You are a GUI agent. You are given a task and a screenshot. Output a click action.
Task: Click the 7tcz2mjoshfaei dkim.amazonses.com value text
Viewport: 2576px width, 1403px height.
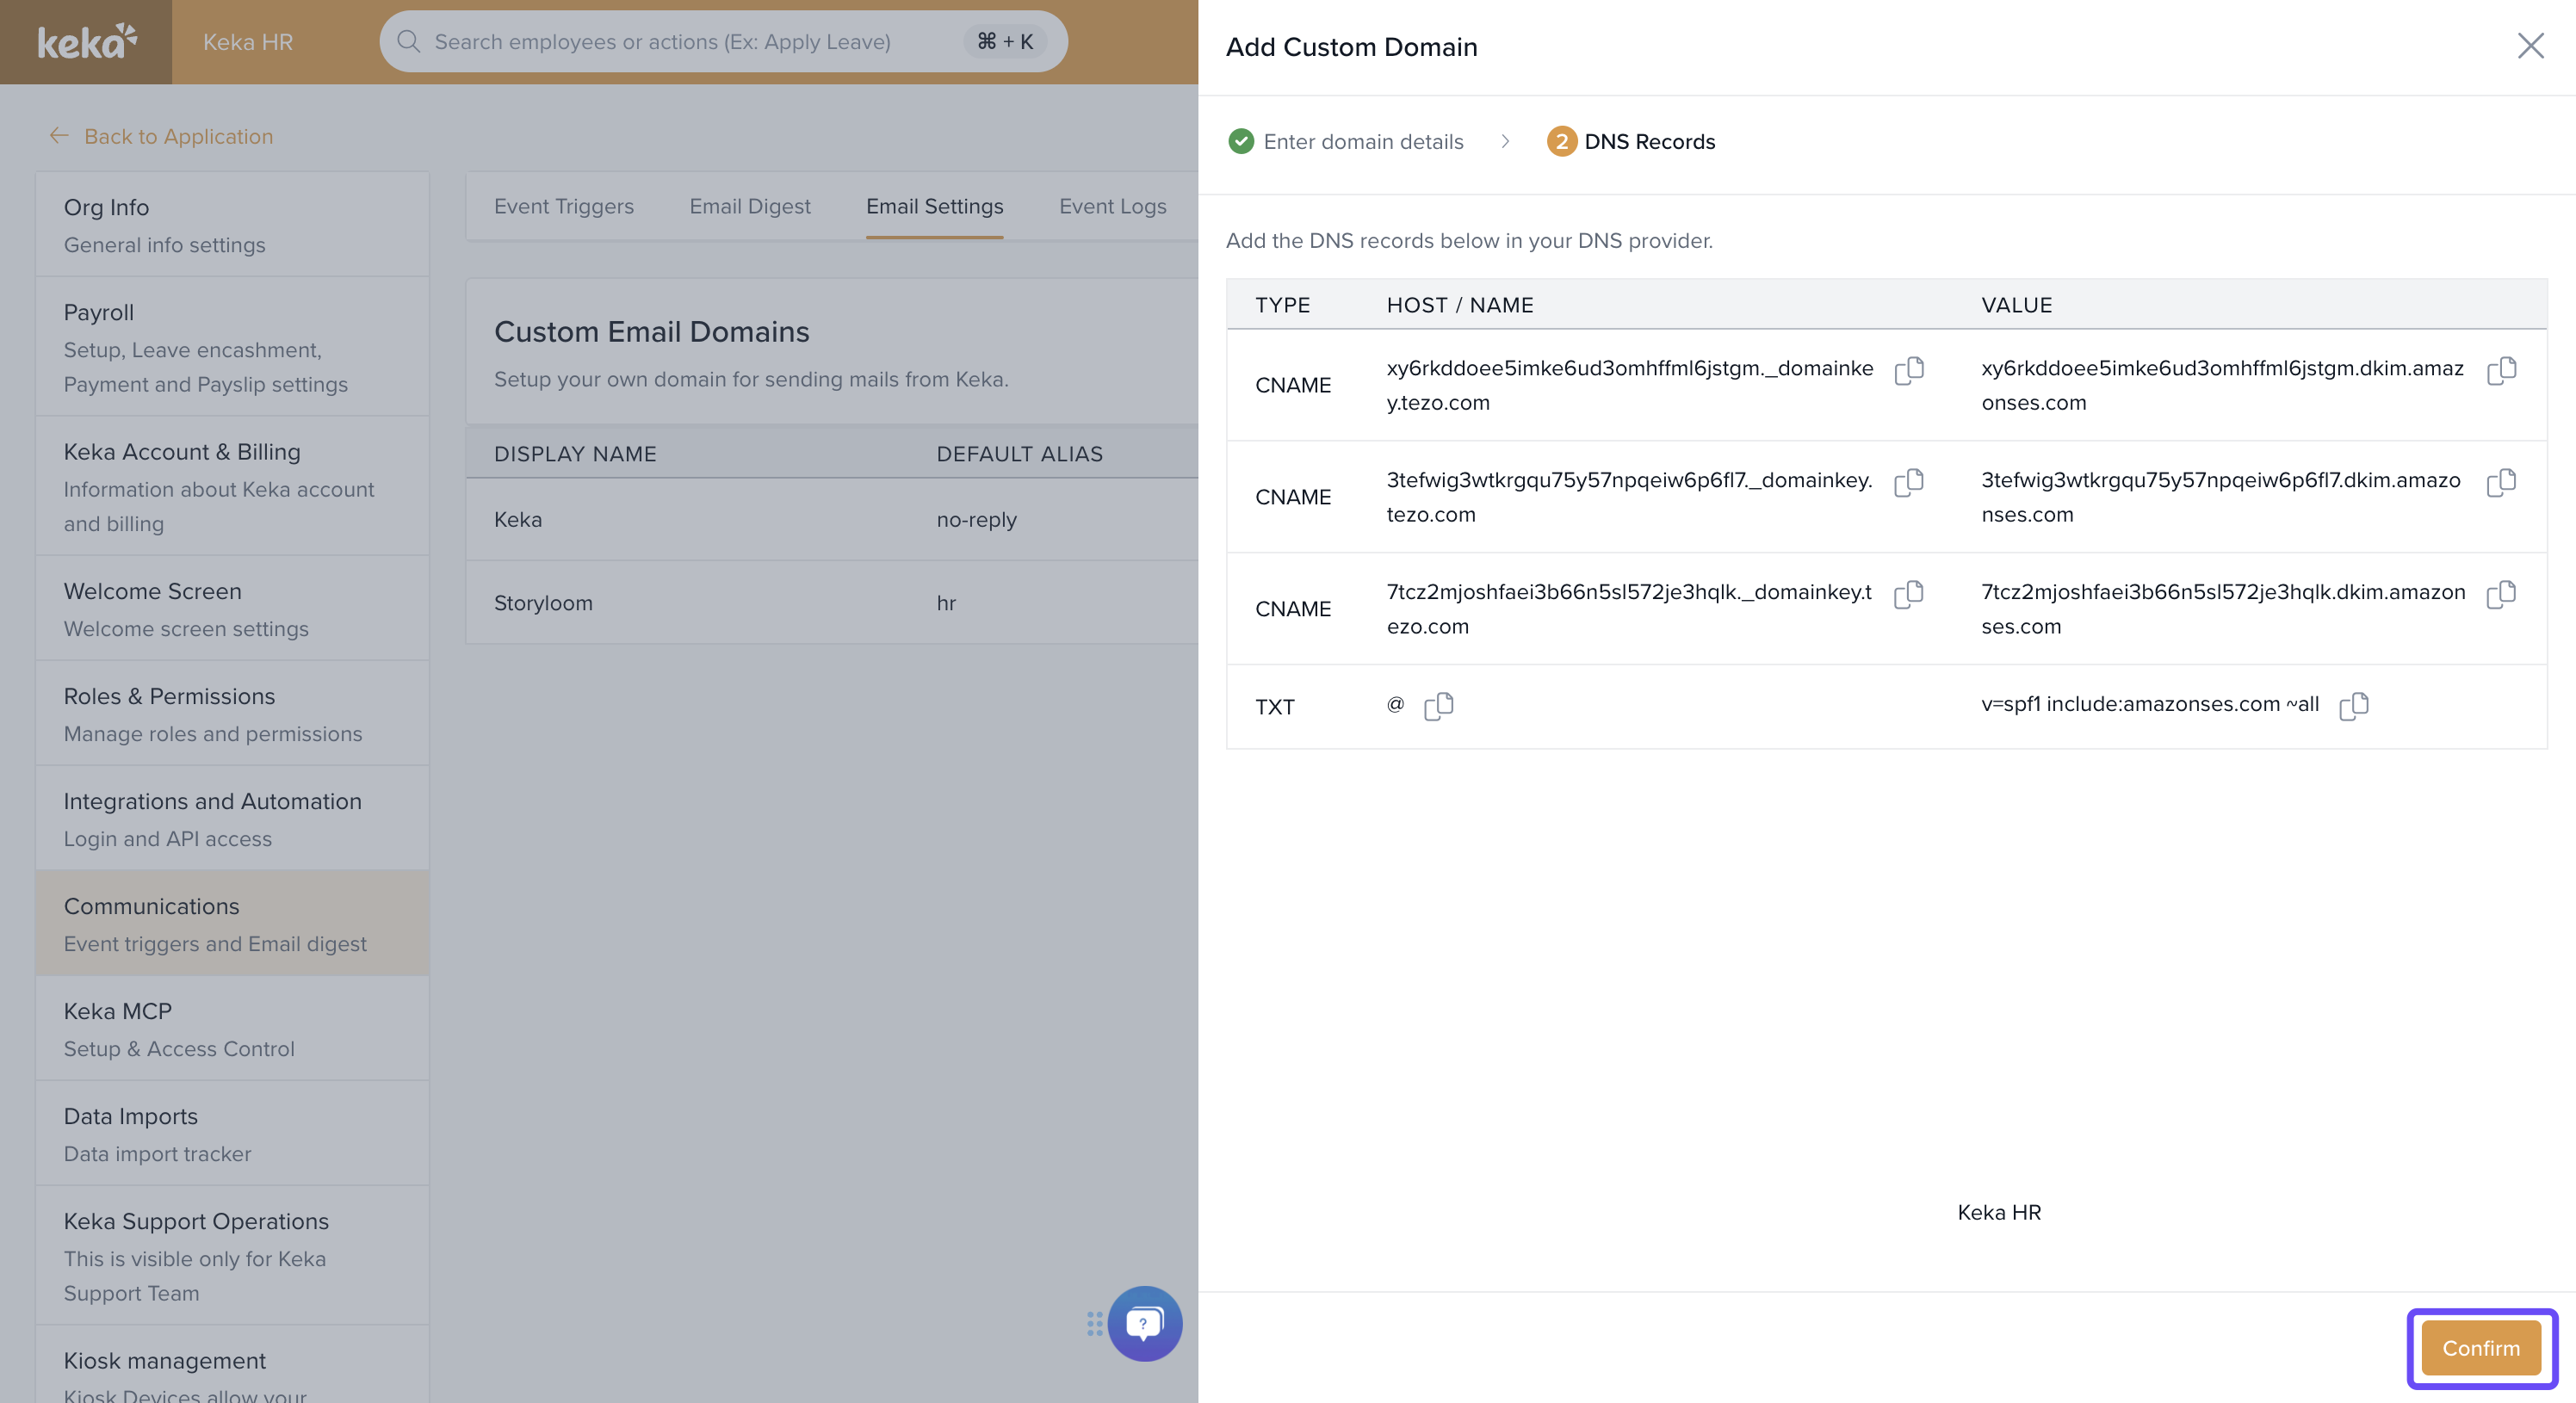pos(2223,609)
